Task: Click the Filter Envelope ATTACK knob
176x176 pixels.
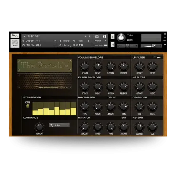Action: tap(85, 87)
